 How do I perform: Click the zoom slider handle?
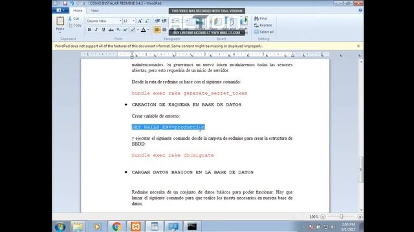click(342, 217)
